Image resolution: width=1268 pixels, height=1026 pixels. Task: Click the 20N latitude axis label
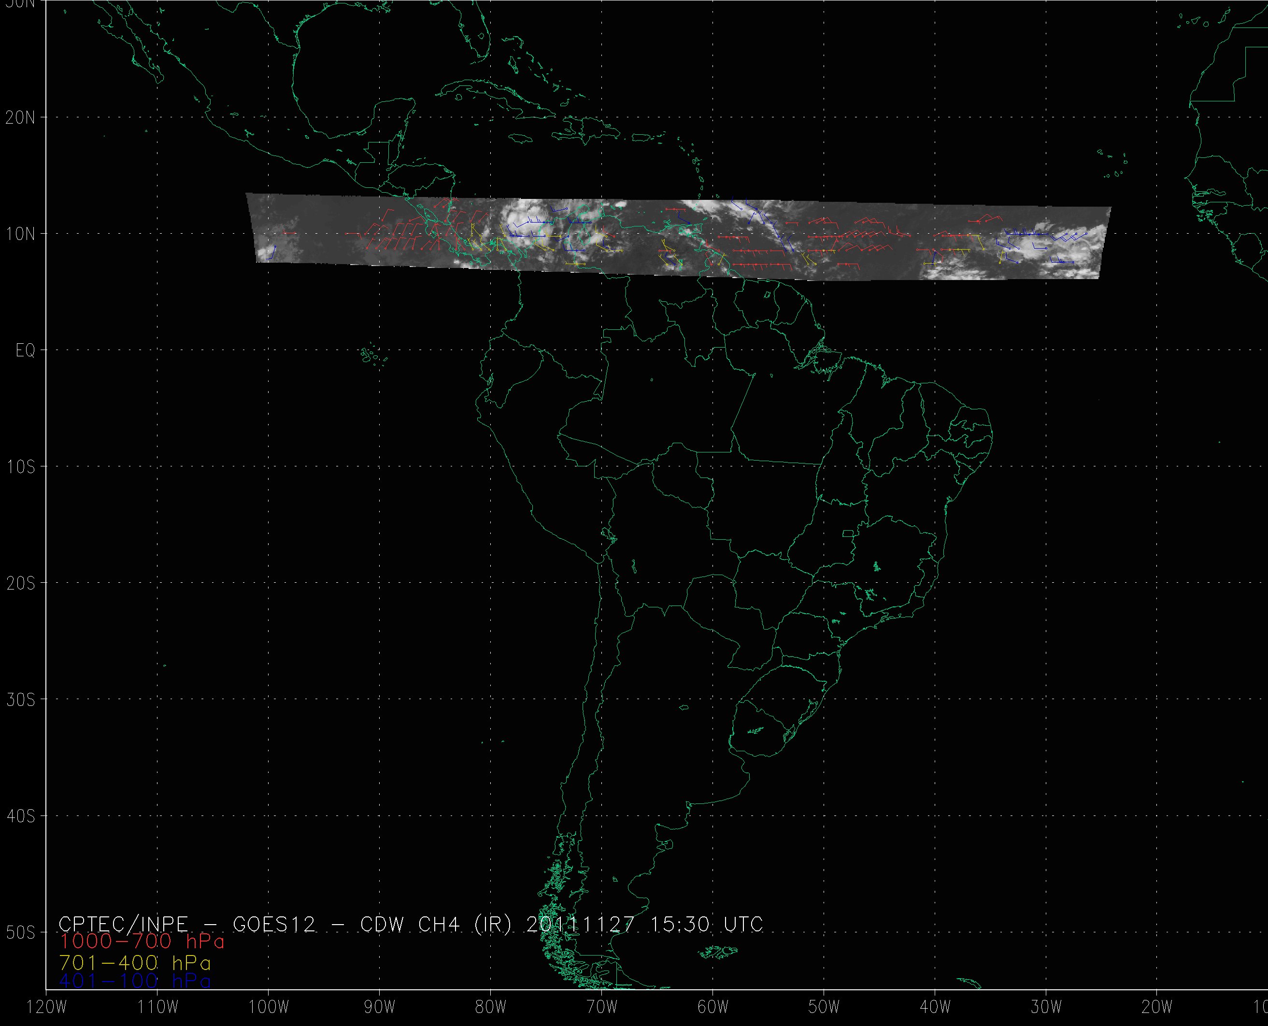pyautogui.click(x=20, y=118)
